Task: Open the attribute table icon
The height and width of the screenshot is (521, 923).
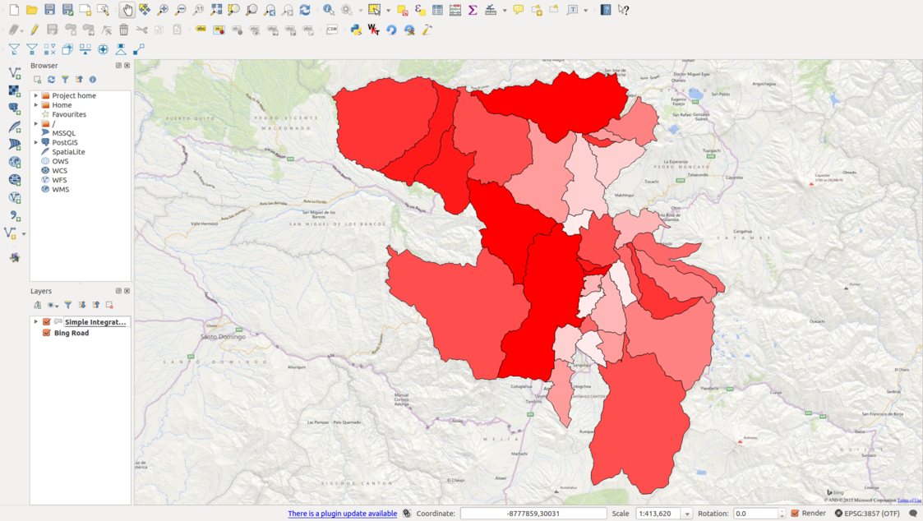Action: [437, 10]
